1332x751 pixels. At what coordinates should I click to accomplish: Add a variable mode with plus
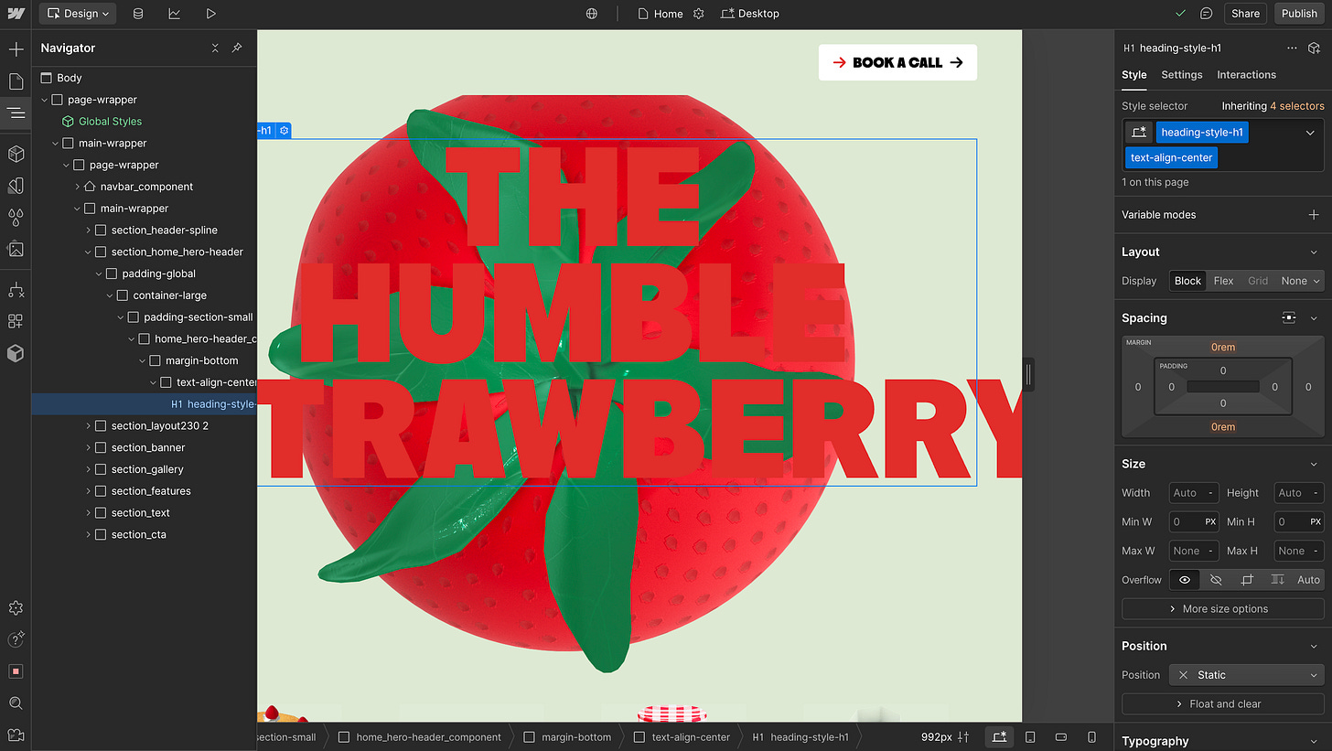[1314, 215]
